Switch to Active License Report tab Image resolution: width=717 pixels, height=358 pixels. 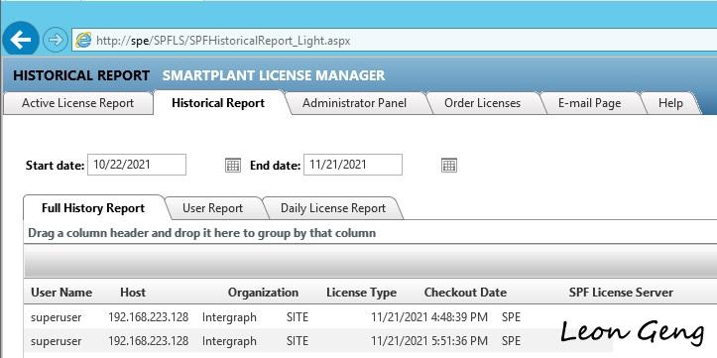[x=77, y=103]
